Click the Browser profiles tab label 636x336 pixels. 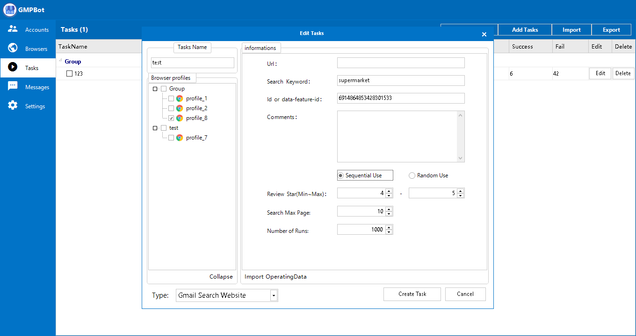click(171, 78)
